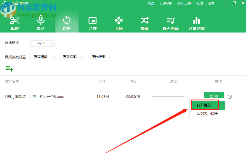Click the add files list icon

pyautogui.click(x=10, y=69)
